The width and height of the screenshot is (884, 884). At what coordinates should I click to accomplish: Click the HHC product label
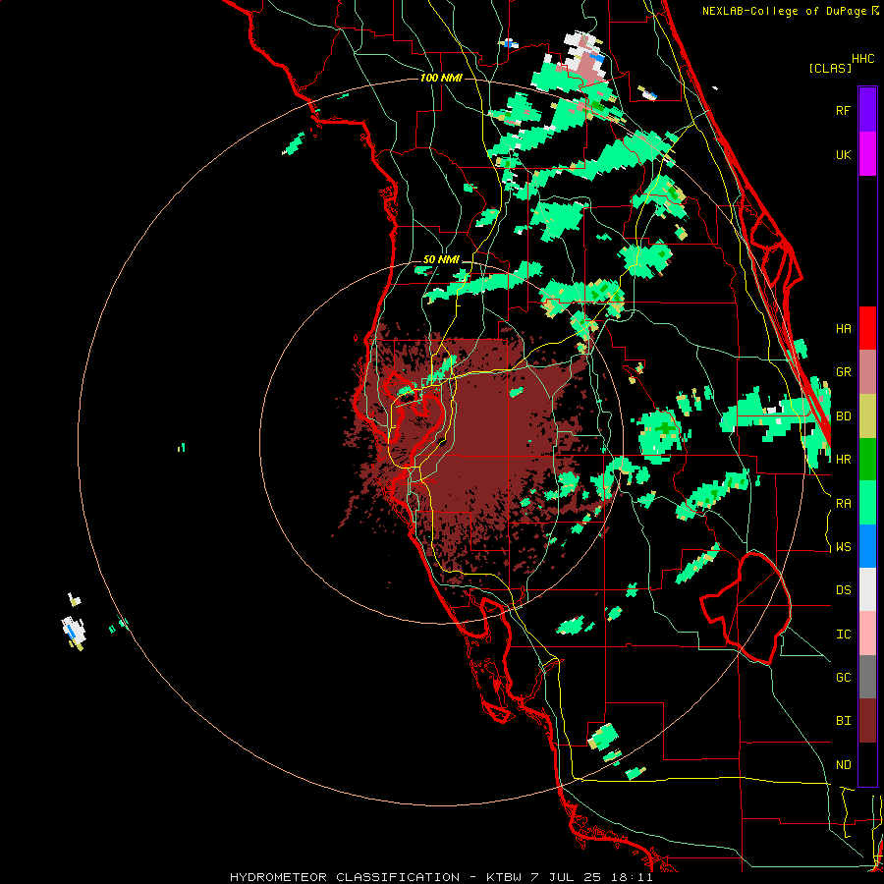862,59
